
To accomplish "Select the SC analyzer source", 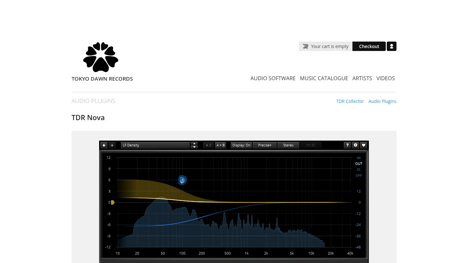I will point(359,169).
